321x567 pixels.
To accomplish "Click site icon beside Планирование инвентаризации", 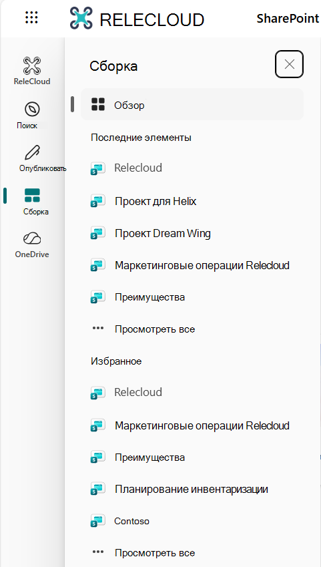I will click(97, 490).
